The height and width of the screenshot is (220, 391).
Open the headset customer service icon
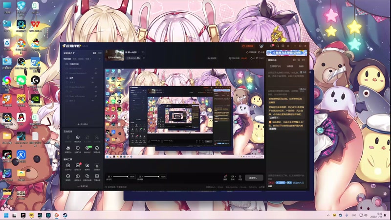click(x=278, y=46)
